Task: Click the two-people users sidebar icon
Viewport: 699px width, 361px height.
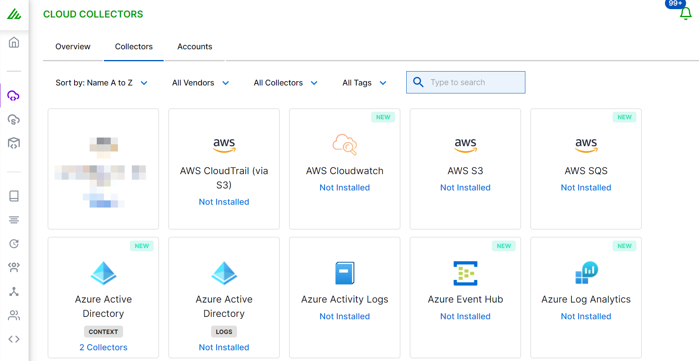Action: click(14, 315)
